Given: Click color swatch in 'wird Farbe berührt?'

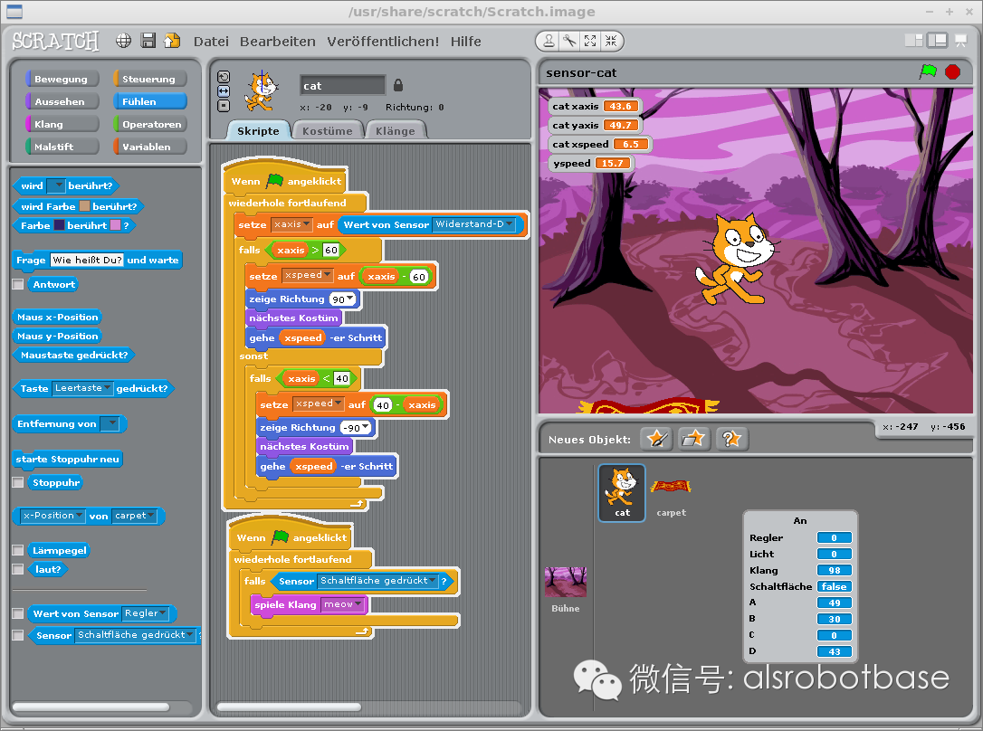Looking at the screenshot, I should (84, 206).
